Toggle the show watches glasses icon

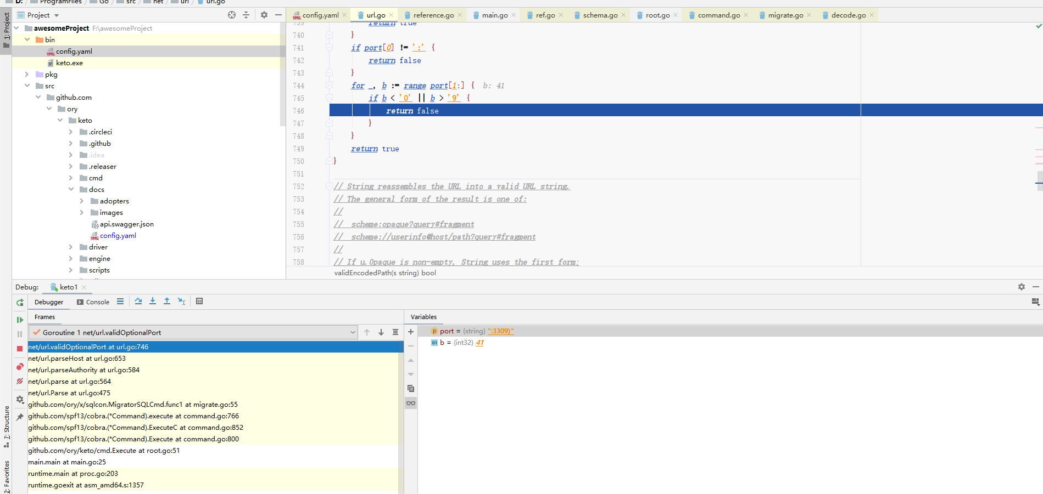pos(411,403)
